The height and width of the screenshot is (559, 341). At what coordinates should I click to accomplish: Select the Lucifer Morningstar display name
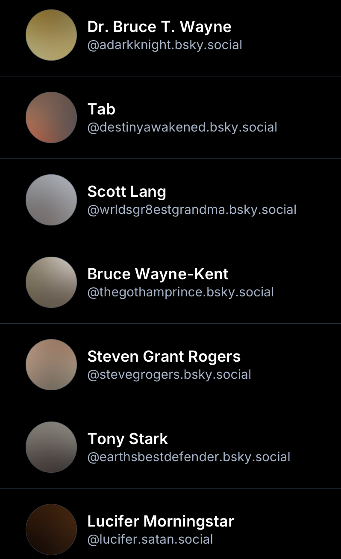(161, 521)
